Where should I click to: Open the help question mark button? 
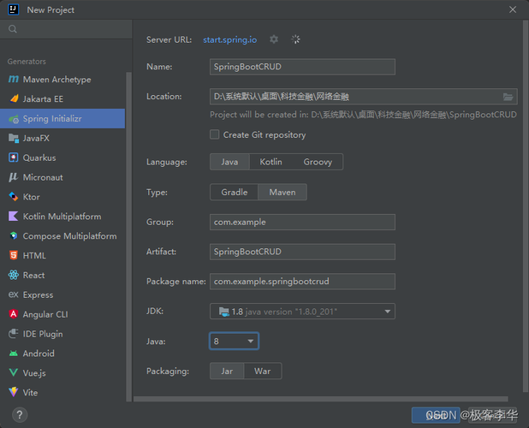[19, 415]
